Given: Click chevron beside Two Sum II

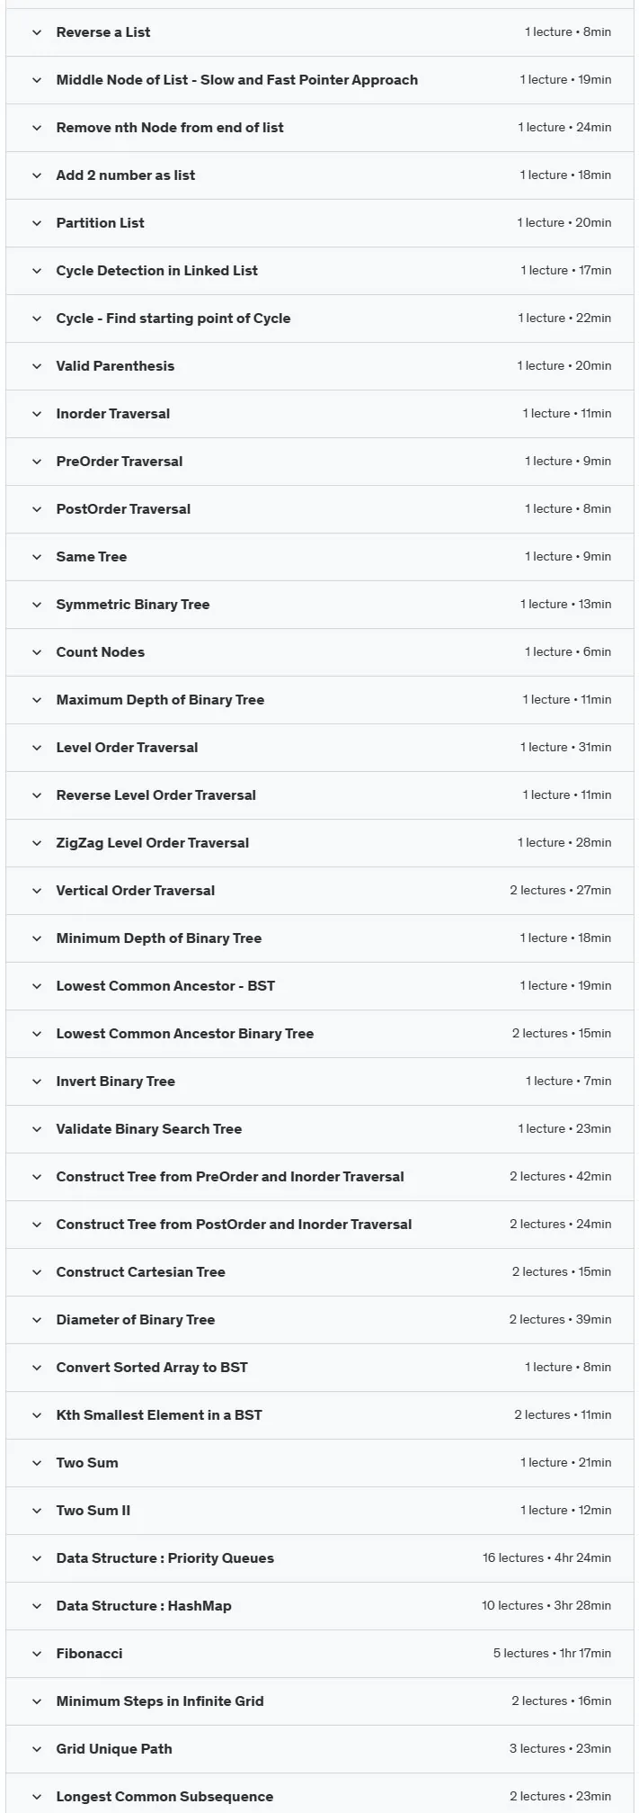Looking at the screenshot, I should [37, 1511].
